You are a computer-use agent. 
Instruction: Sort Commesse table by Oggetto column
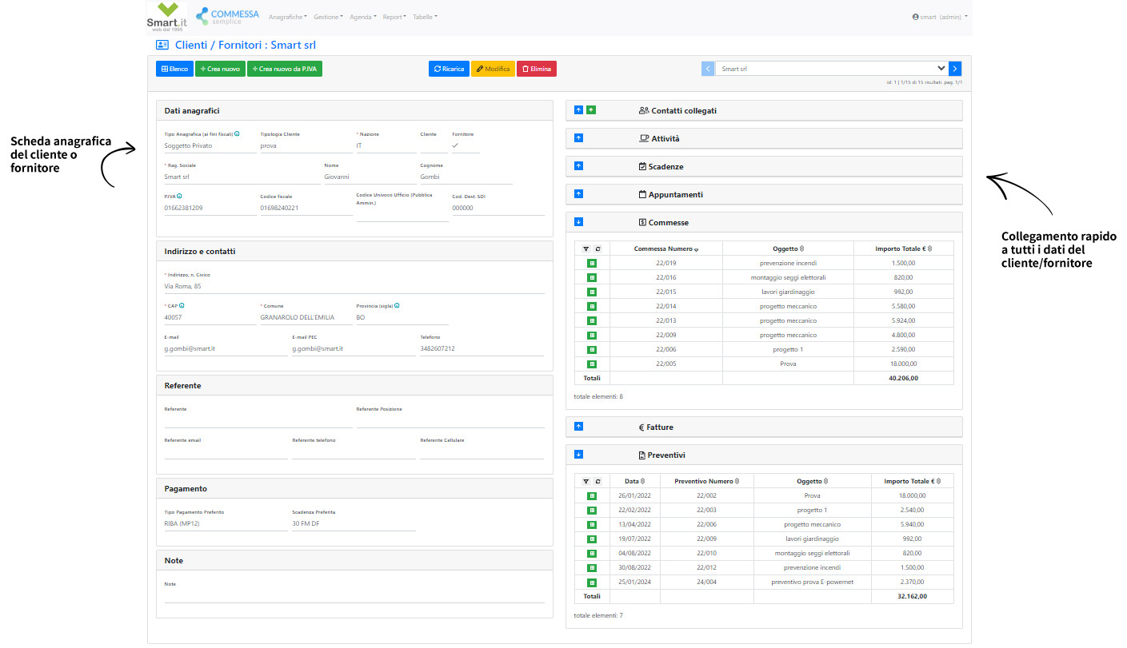pyautogui.click(x=788, y=248)
